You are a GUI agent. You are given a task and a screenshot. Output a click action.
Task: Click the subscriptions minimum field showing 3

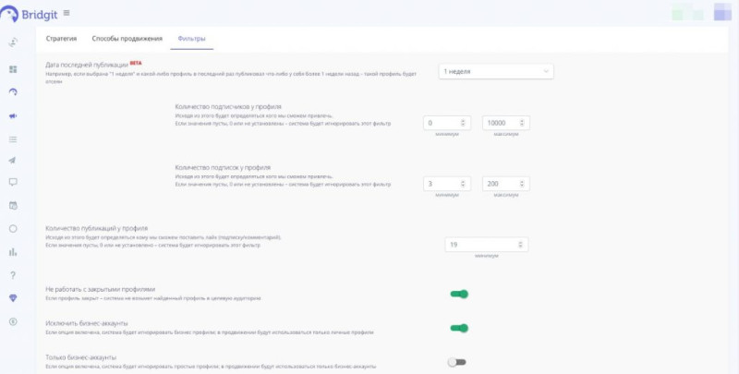[447, 184]
